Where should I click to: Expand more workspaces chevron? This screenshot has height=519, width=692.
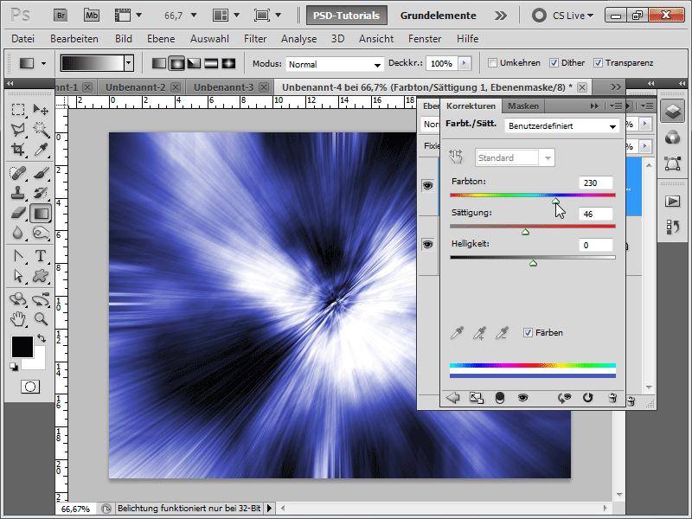click(501, 16)
